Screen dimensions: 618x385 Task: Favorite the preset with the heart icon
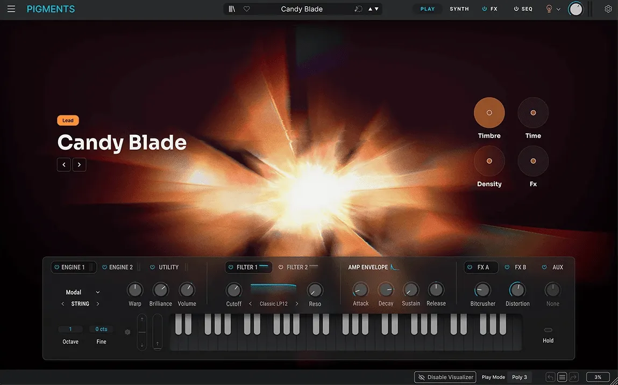[x=247, y=9]
